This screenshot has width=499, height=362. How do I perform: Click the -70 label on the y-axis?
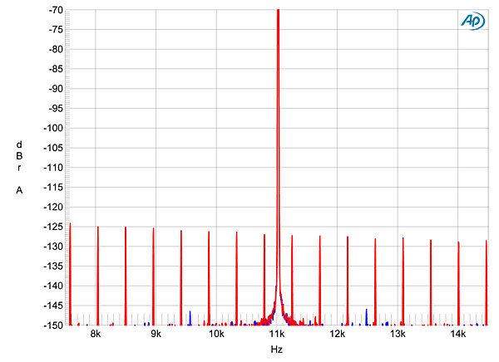pyautogui.click(x=55, y=10)
